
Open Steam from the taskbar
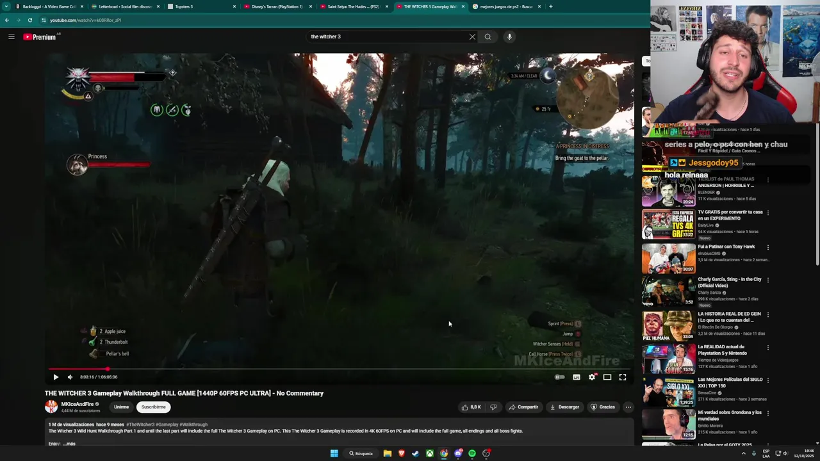416,453
